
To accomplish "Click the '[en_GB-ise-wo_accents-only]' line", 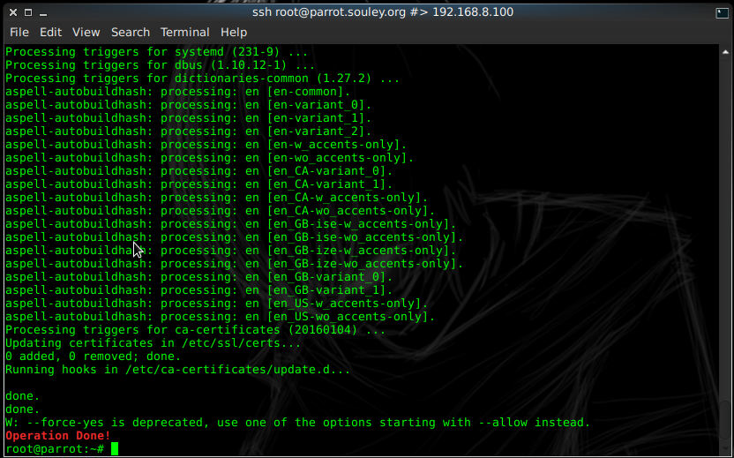I will [235, 237].
